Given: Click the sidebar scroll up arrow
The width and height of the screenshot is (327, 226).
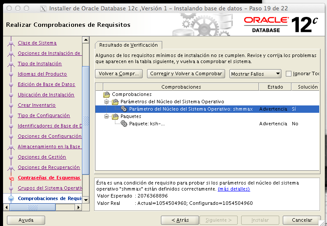Looking at the screenshot, I should click(x=86, y=40).
